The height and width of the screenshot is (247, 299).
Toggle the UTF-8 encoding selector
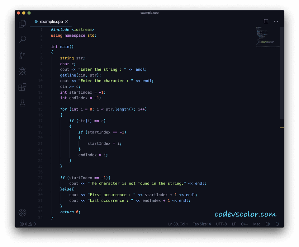[221, 224]
